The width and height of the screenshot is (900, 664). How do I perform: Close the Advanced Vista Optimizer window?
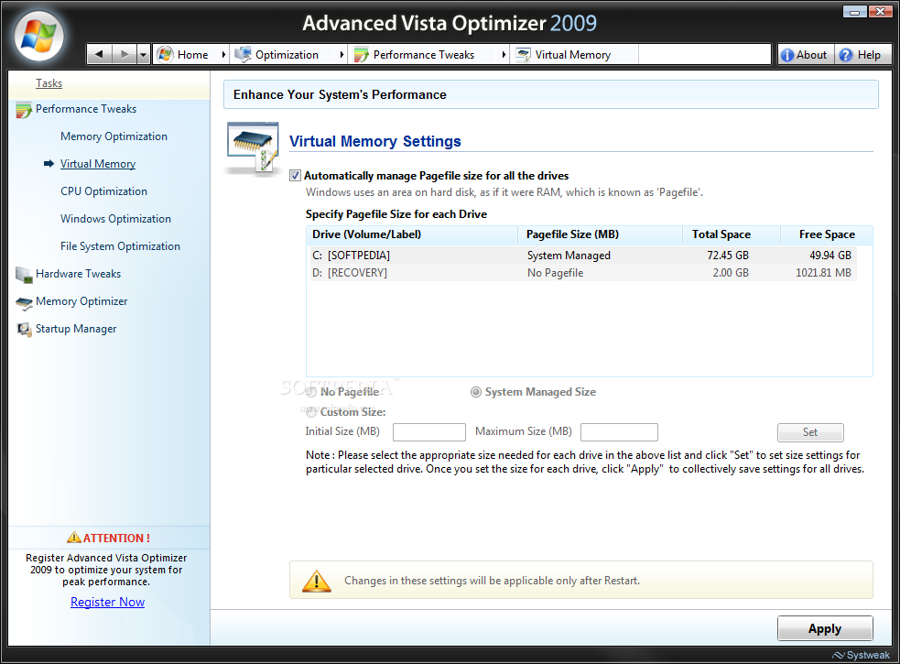pos(880,12)
